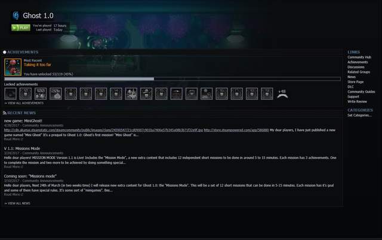Open Community Hub in Links

(x=359, y=57)
